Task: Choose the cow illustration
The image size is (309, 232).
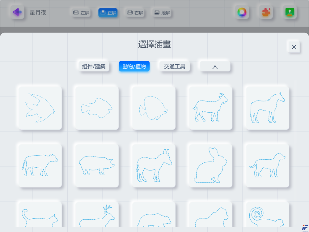Action: [40, 165]
